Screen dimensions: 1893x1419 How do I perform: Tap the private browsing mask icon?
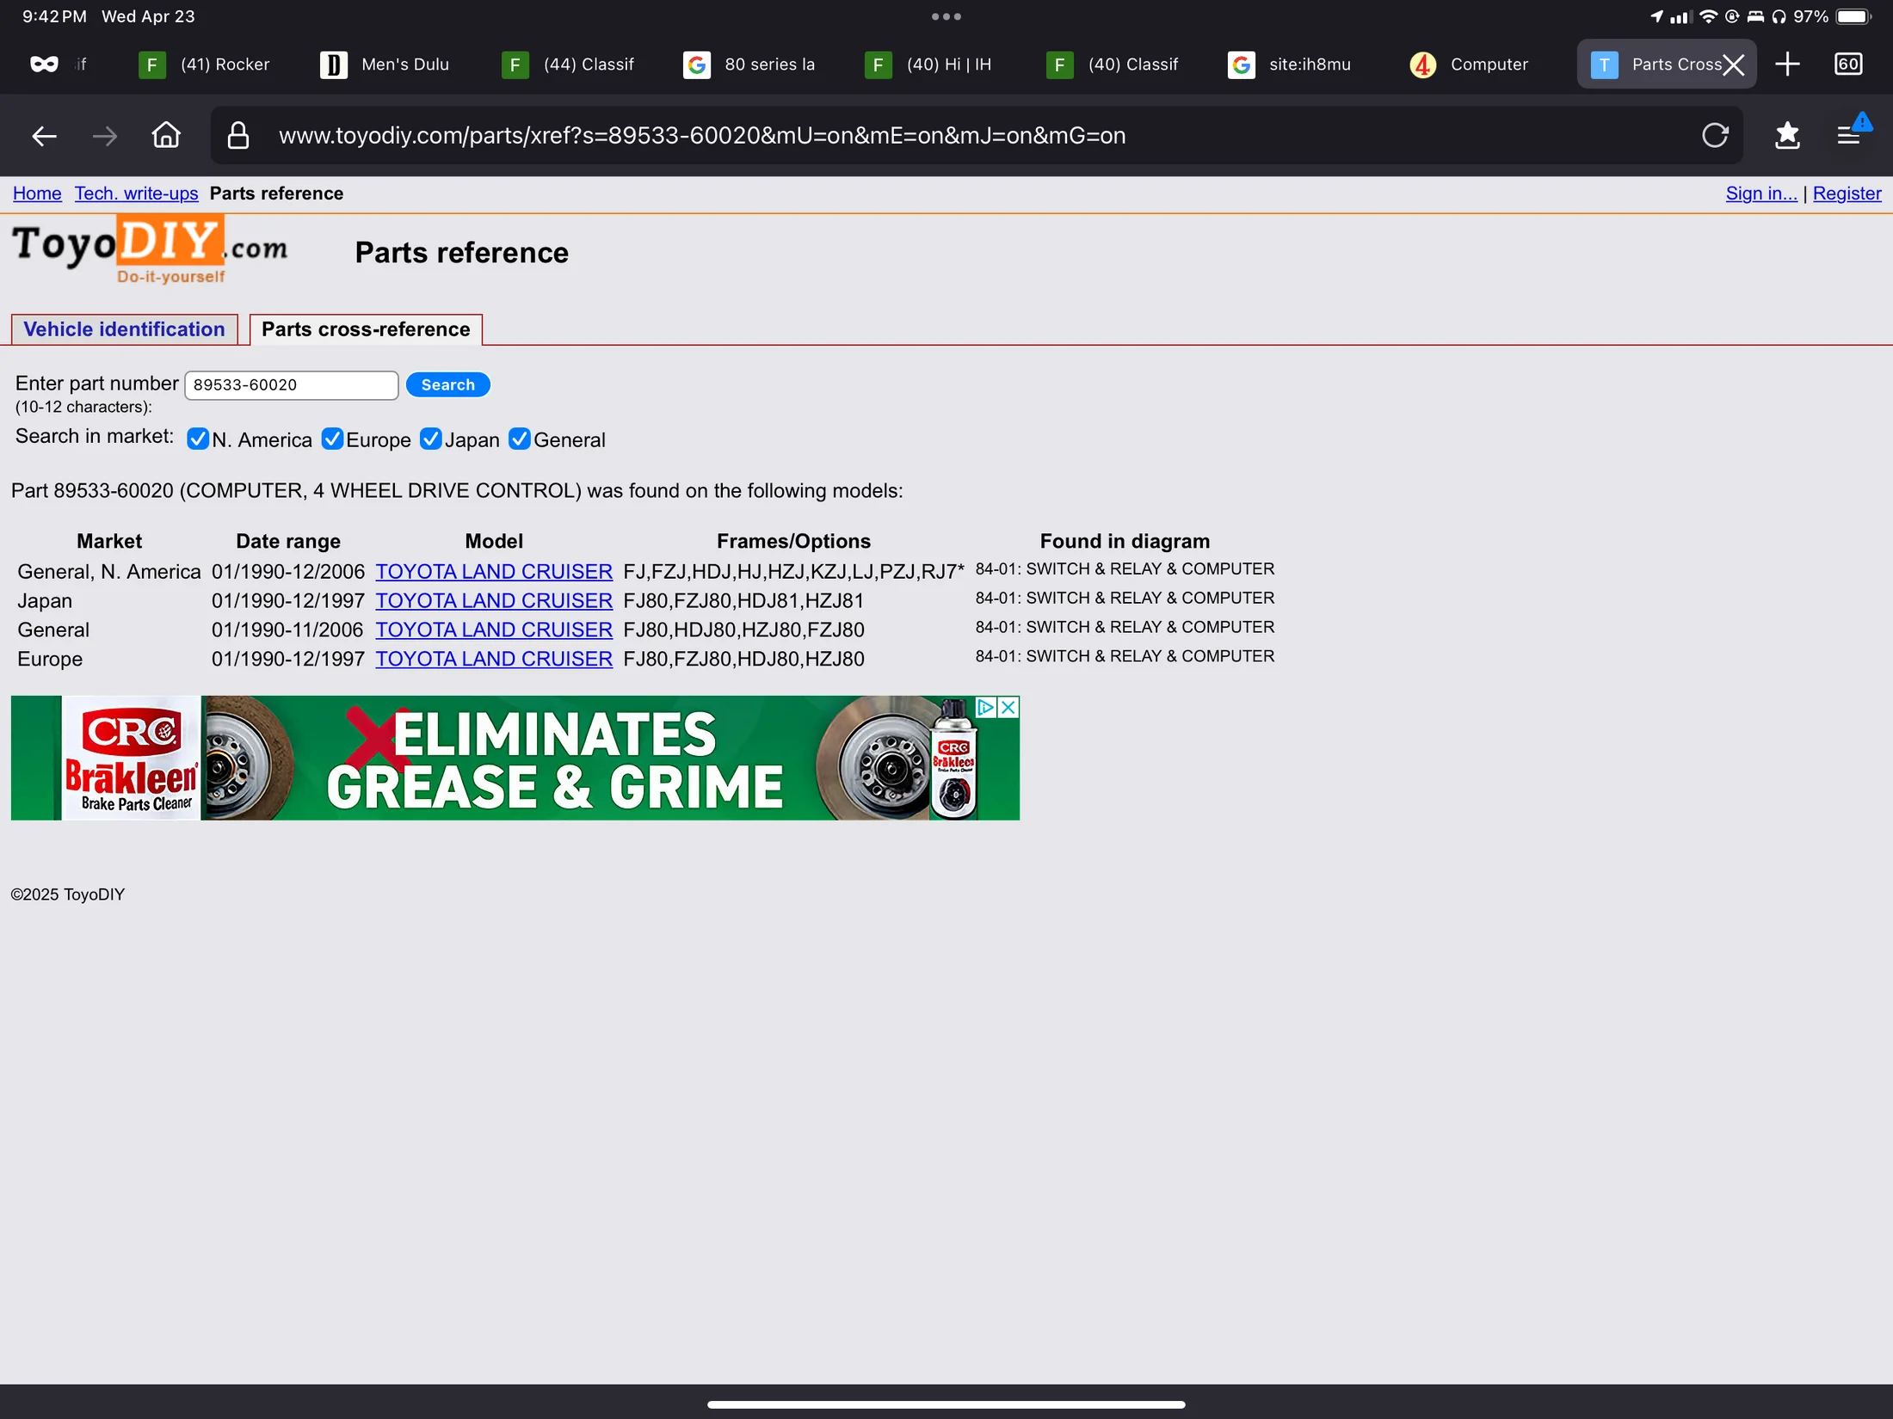tap(44, 64)
